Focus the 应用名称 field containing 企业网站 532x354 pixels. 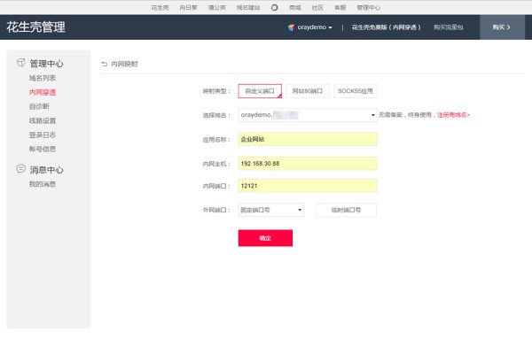(x=308, y=139)
